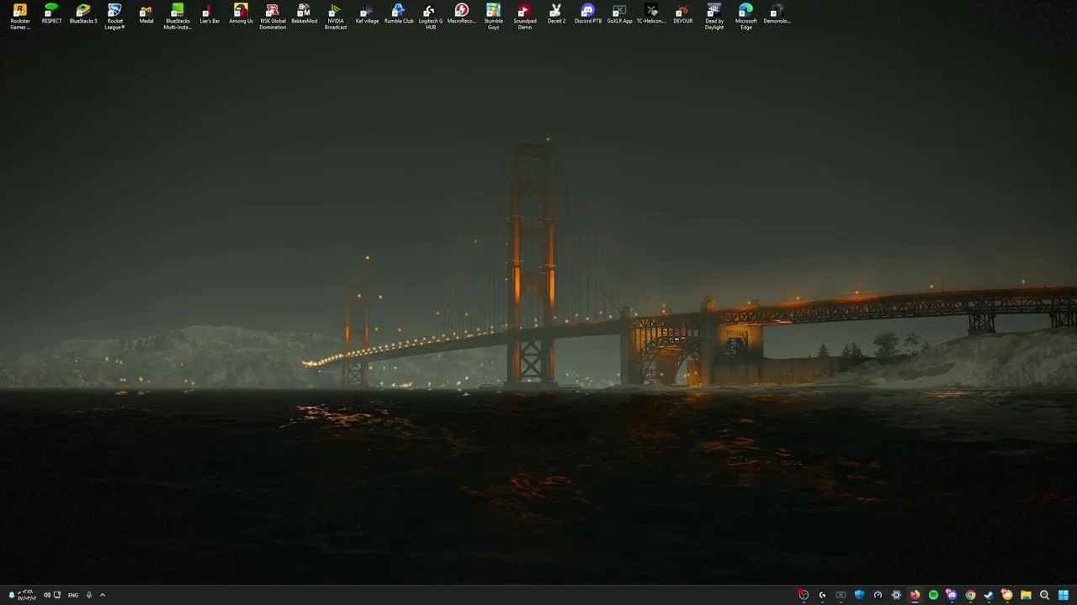Select the BlueStacks 5 desktop icon

83,14
